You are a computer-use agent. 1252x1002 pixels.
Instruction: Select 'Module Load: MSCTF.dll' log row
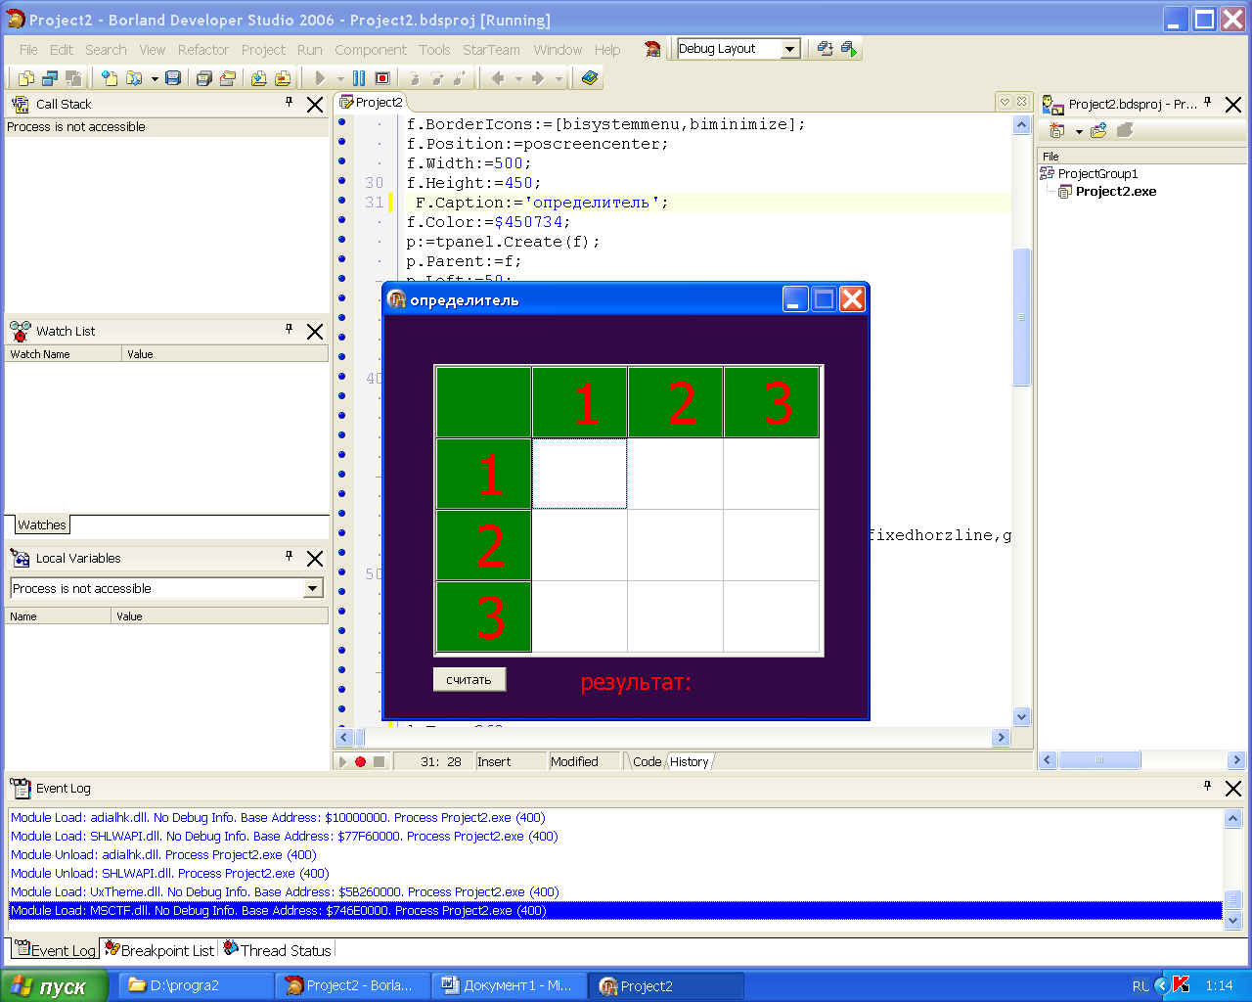(x=615, y=910)
